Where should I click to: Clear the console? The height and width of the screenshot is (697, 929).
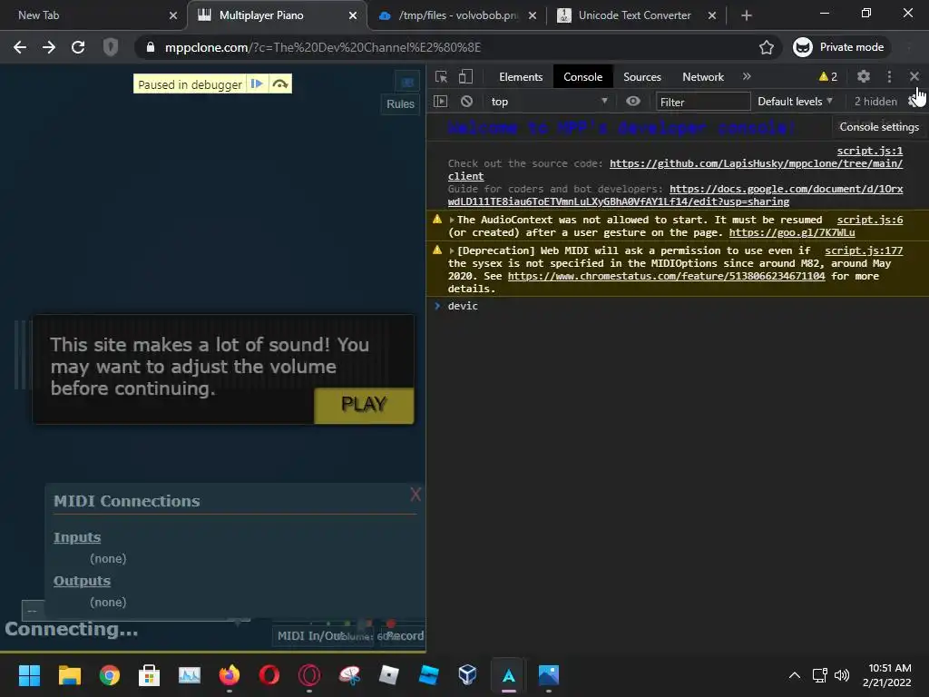467,102
